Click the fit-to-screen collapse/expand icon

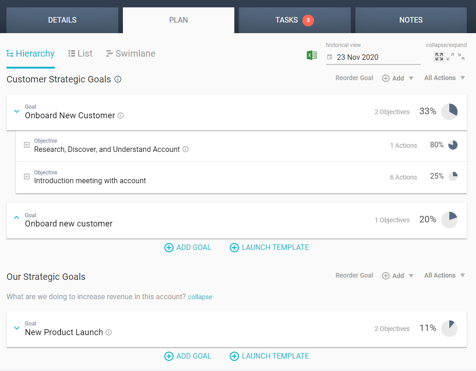439,57
